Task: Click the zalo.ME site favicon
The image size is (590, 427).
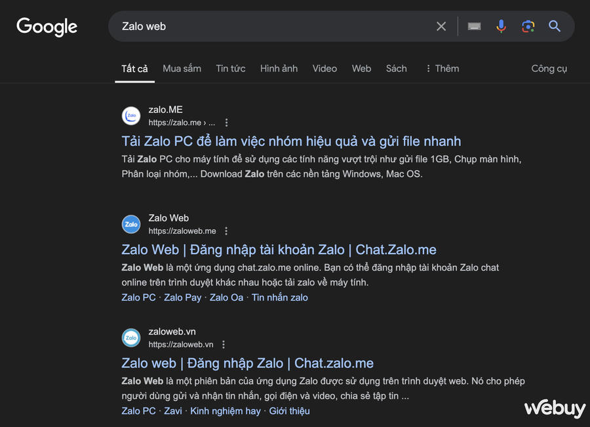Action: pyautogui.click(x=131, y=116)
